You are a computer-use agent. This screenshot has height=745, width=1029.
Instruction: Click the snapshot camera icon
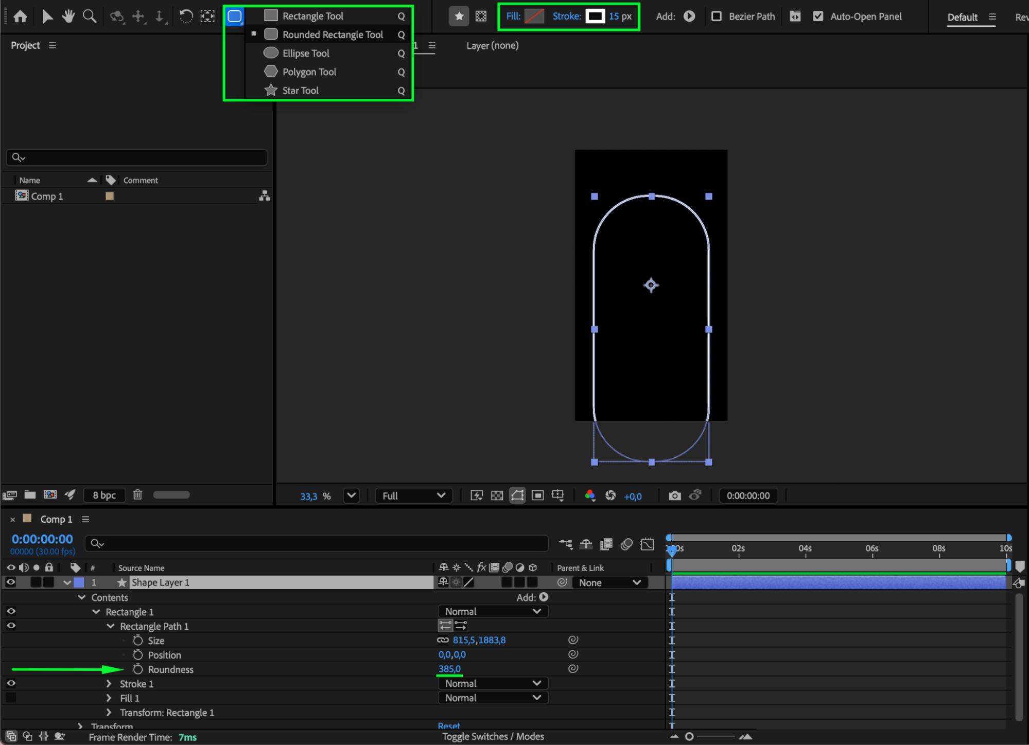pos(674,495)
